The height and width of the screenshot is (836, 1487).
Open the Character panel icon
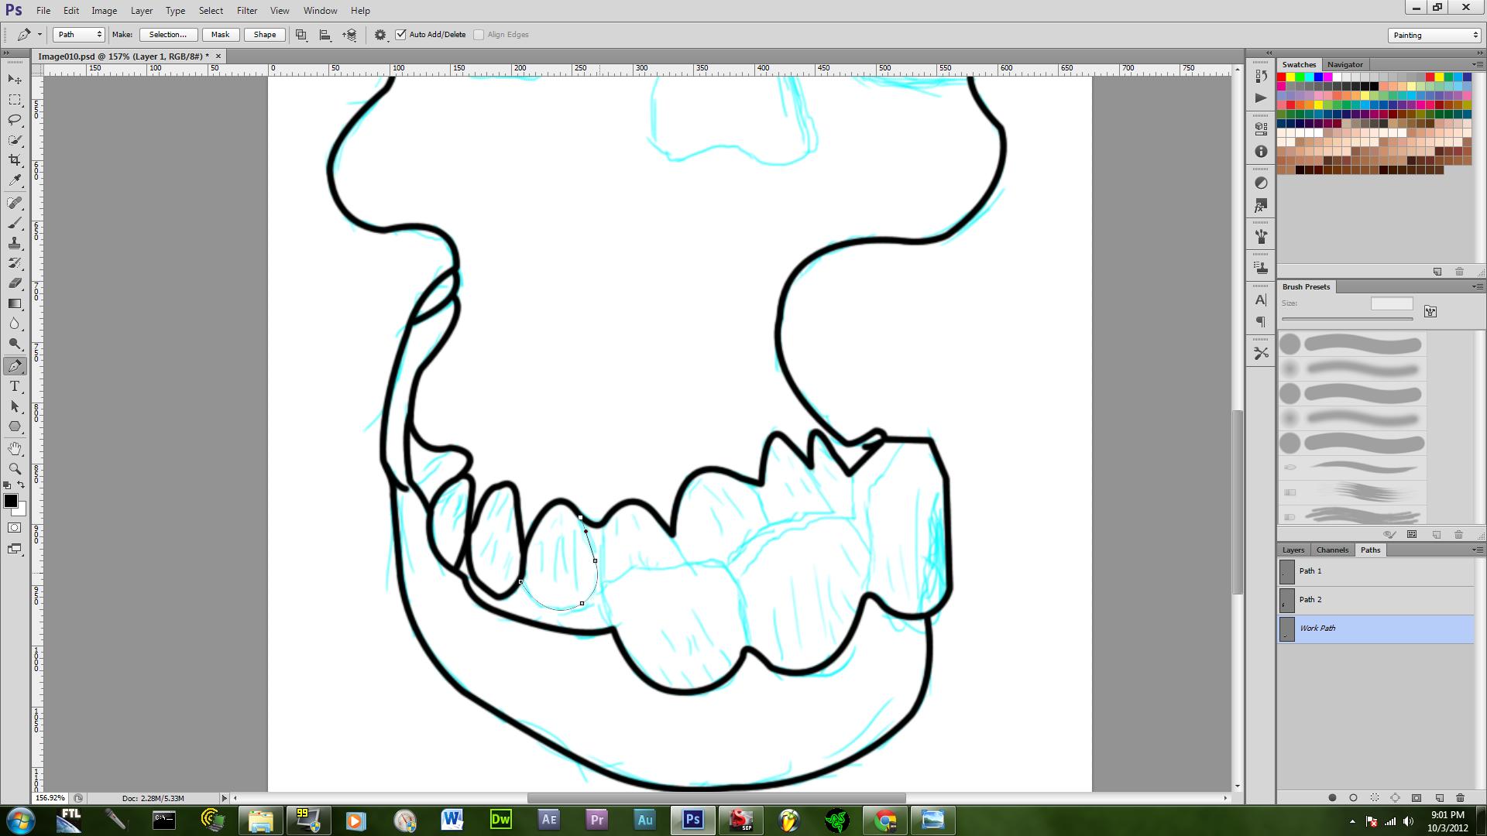tap(1261, 300)
